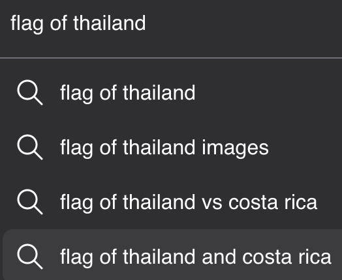Viewport: 342px width, 280px height.
Task: Click 'and costa rica' in the highlighted suggestion
Action: tap(266, 257)
